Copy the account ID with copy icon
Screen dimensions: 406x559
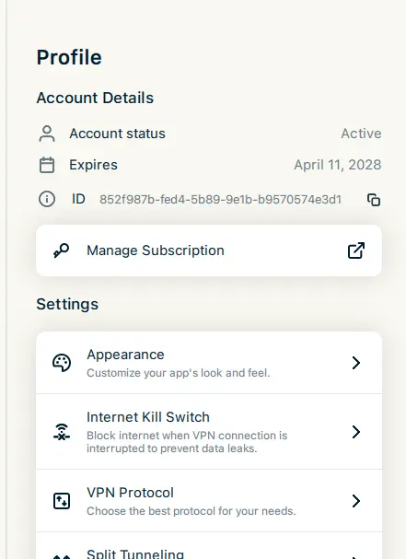point(374,200)
